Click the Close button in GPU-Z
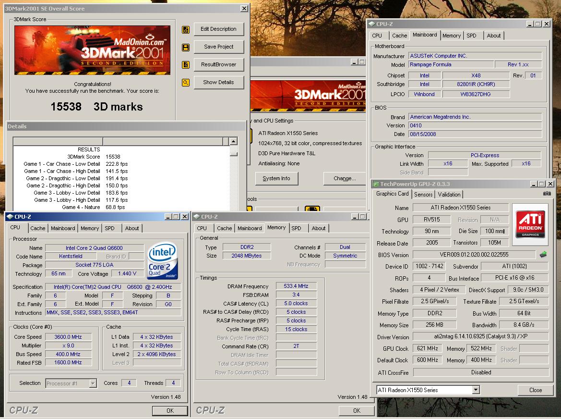Viewport: 561px width, 419px height. [535, 390]
